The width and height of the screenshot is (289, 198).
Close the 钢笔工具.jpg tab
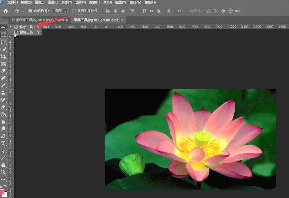pyautogui.click(x=122, y=20)
